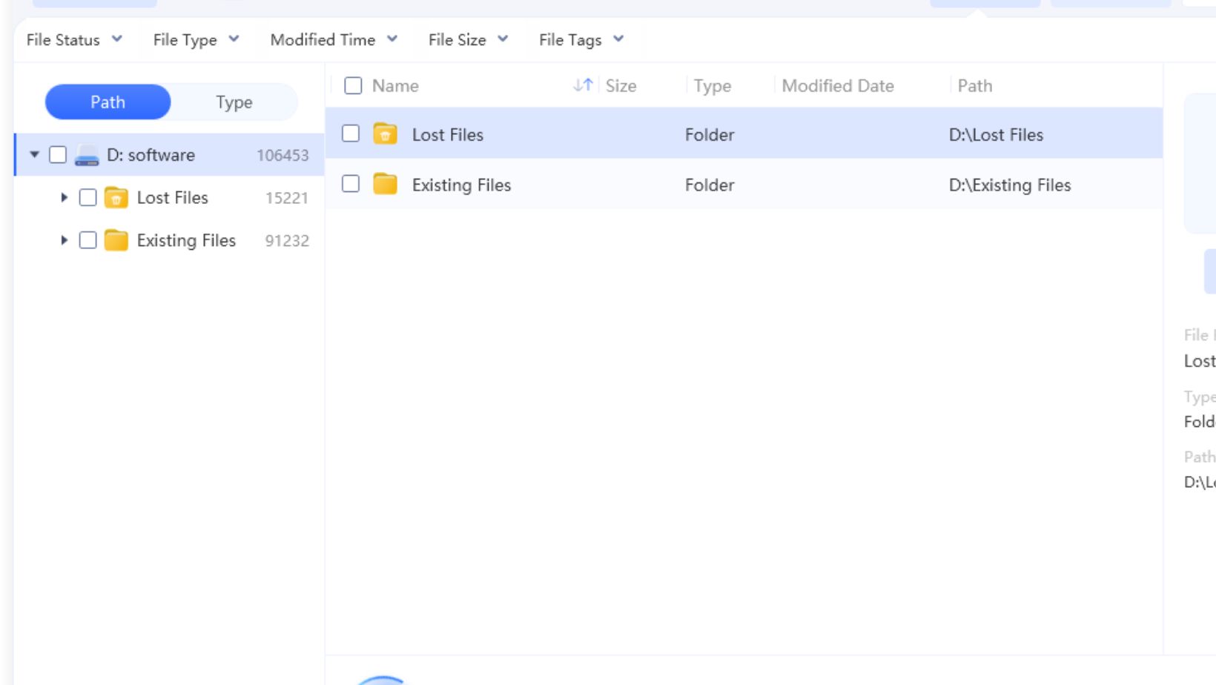Open the File Type filter dropdown
The height and width of the screenshot is (685, 1216).
pyautogui.click(x=196, y=40)
